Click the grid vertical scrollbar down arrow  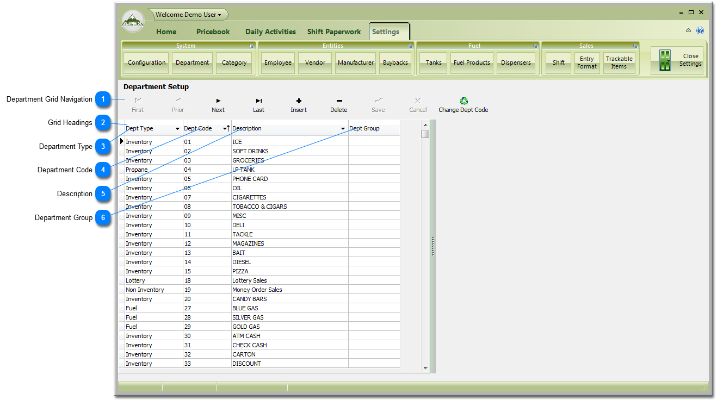click(x=425, y=368)
